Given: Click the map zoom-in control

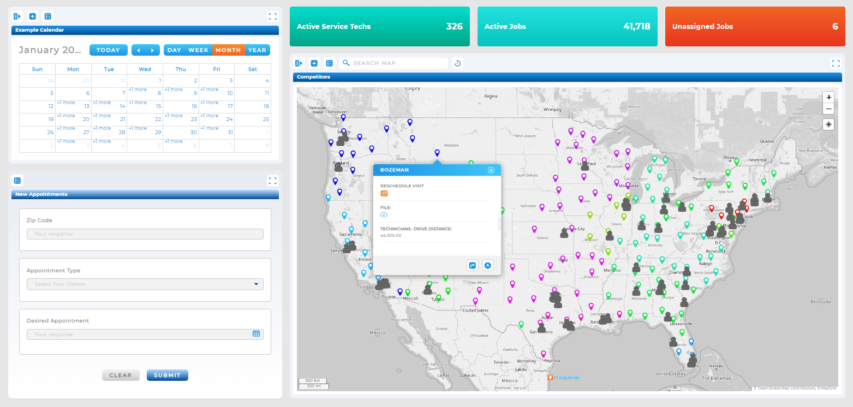Looking at the screenshot, I should 828,97.
